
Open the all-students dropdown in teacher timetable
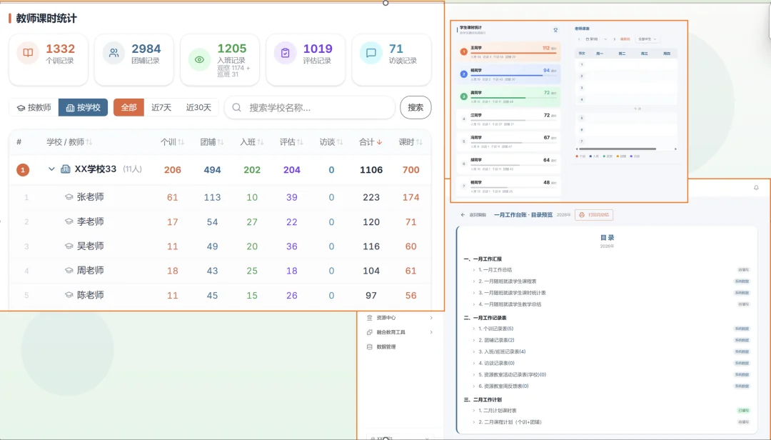click(x=647, y=39)
